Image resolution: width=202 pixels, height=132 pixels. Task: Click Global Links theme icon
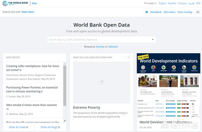pos(194,67)
